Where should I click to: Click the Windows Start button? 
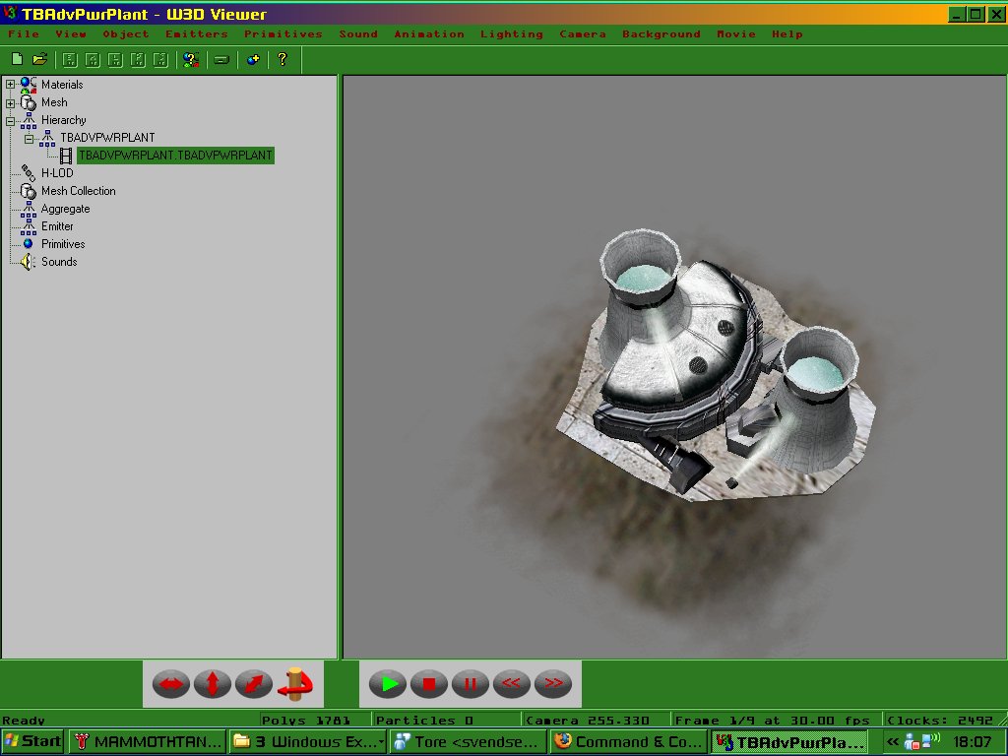[x=32, y=741]
